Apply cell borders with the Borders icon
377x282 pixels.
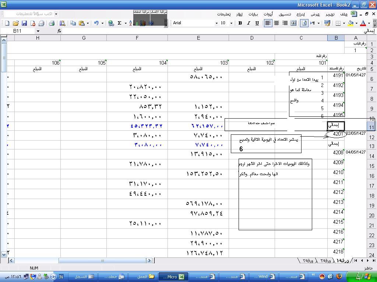[x=338, y=23]
